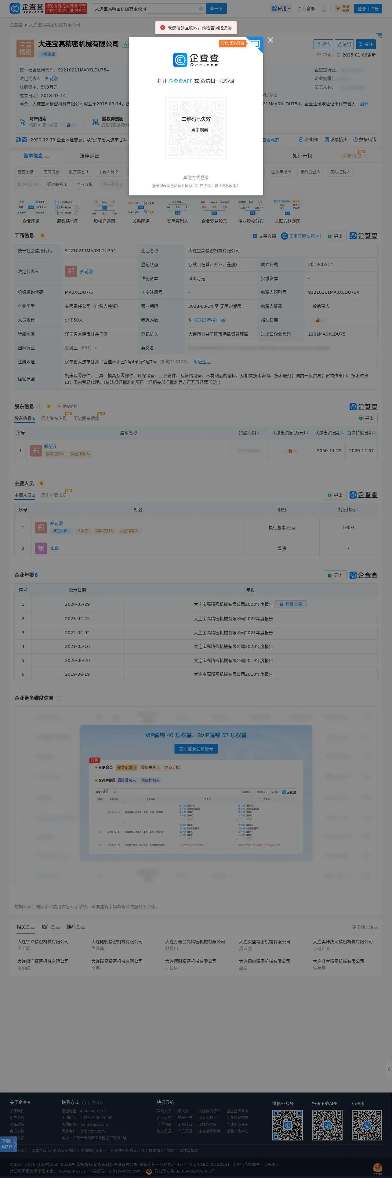Screen dimensions: 392x1178
Task: Open 参保人数 trend chart icon
Action: click(223, 320)
